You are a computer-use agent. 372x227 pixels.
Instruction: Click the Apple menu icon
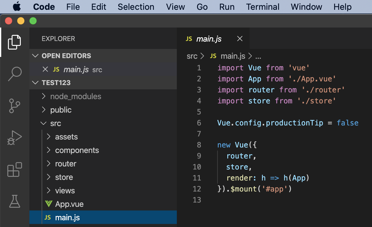tap(17, 7)
